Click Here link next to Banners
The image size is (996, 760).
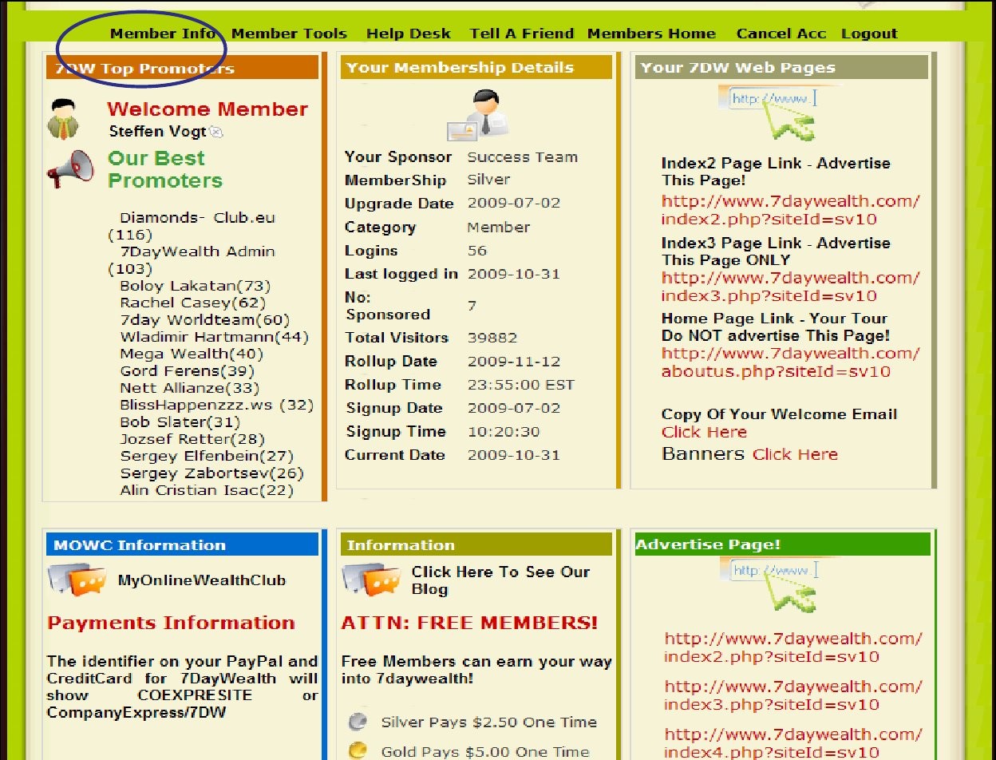[x=795, y=454]
